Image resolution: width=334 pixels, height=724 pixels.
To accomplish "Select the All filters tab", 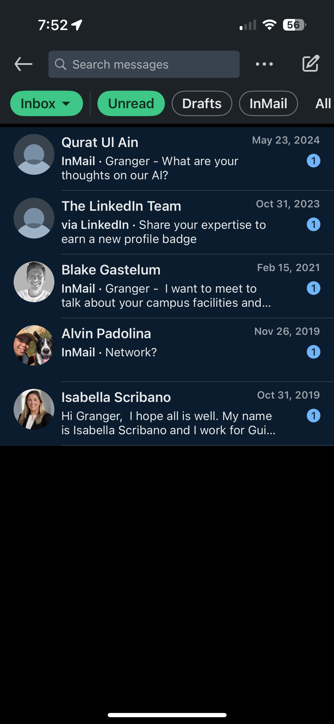I will (x=323, y=103).
